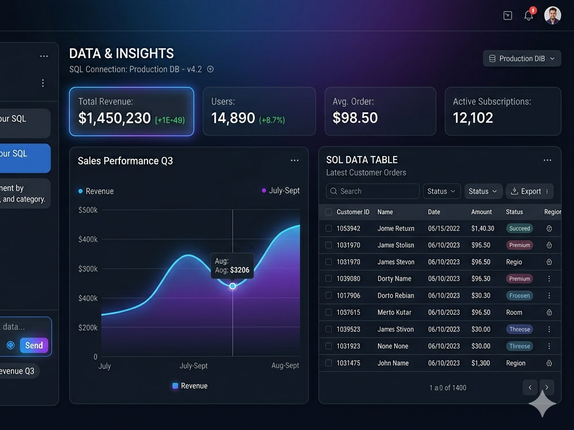
Task: Sort by Region column header
Action: pos(553,212)
